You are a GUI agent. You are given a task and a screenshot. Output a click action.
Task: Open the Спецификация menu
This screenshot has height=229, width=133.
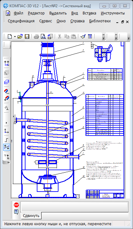pyautogui.click(x=21, y=21)
